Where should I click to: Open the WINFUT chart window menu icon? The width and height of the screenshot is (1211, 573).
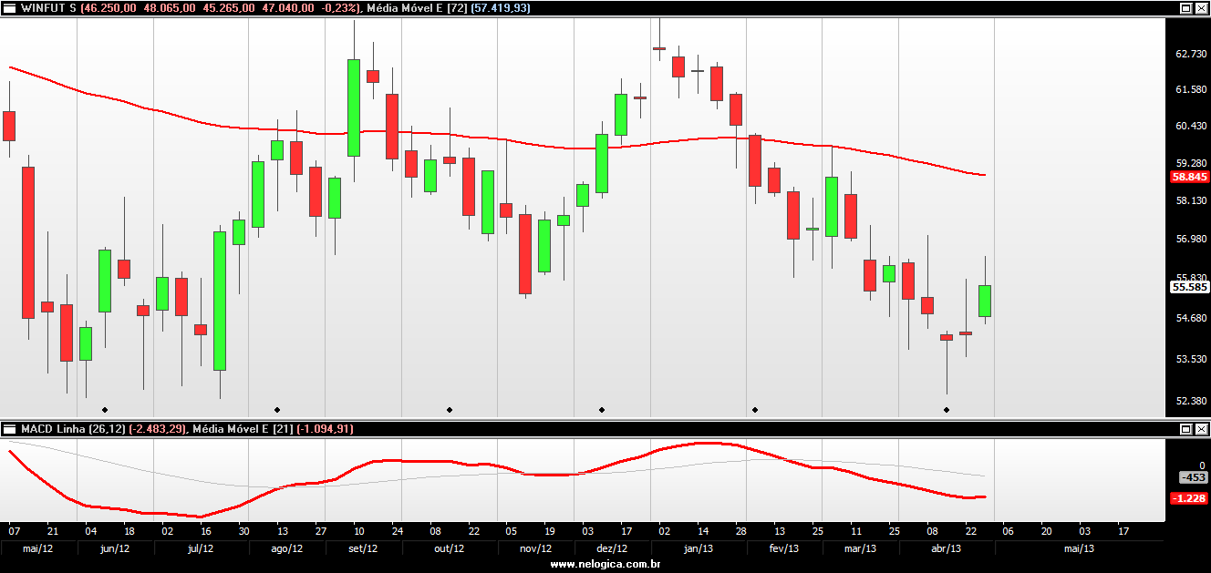pyautogui.click(x=9, y=7)
